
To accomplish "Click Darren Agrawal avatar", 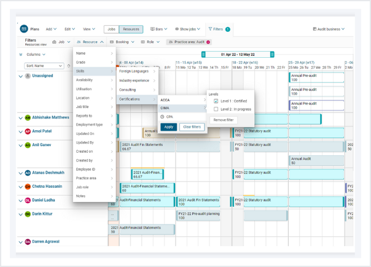I will (28, 242).
